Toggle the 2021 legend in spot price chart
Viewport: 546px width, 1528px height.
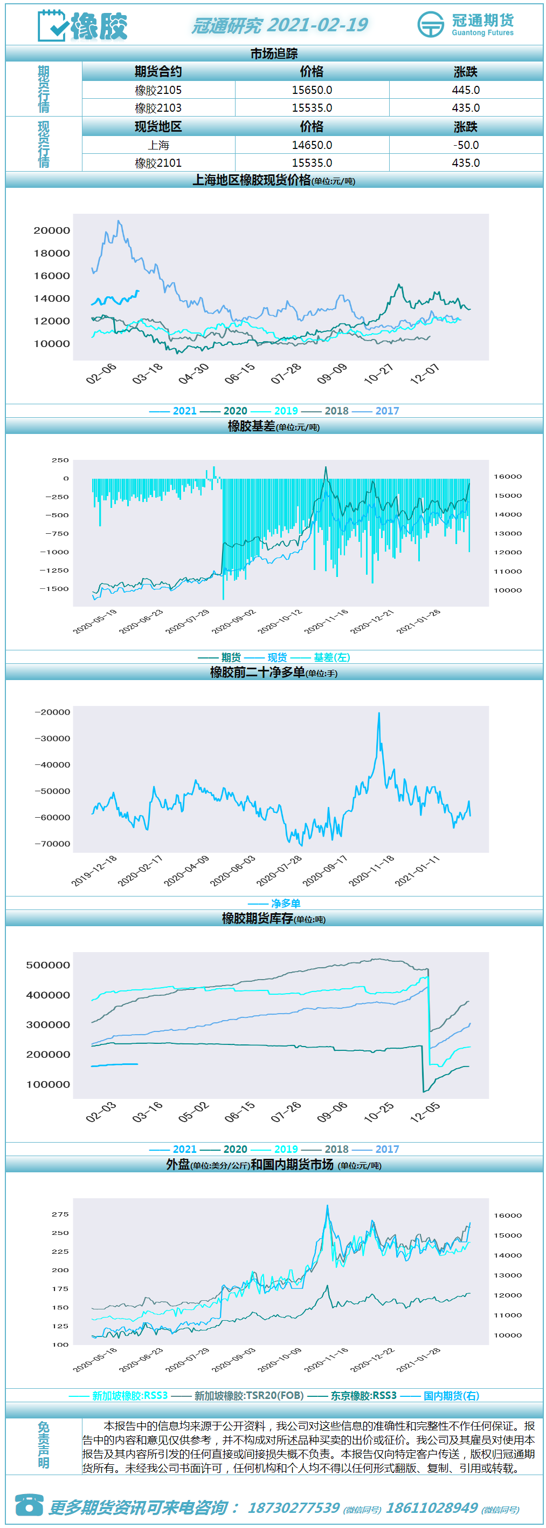tap(173, 411)
